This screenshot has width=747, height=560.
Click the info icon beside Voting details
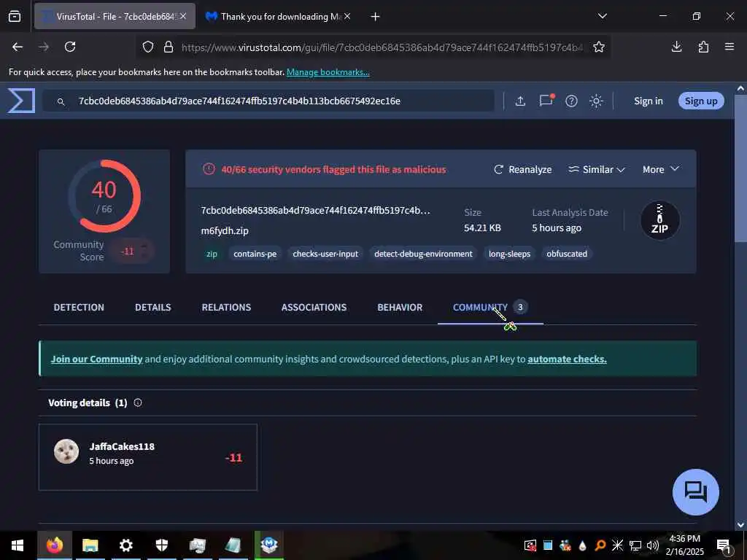138,402
